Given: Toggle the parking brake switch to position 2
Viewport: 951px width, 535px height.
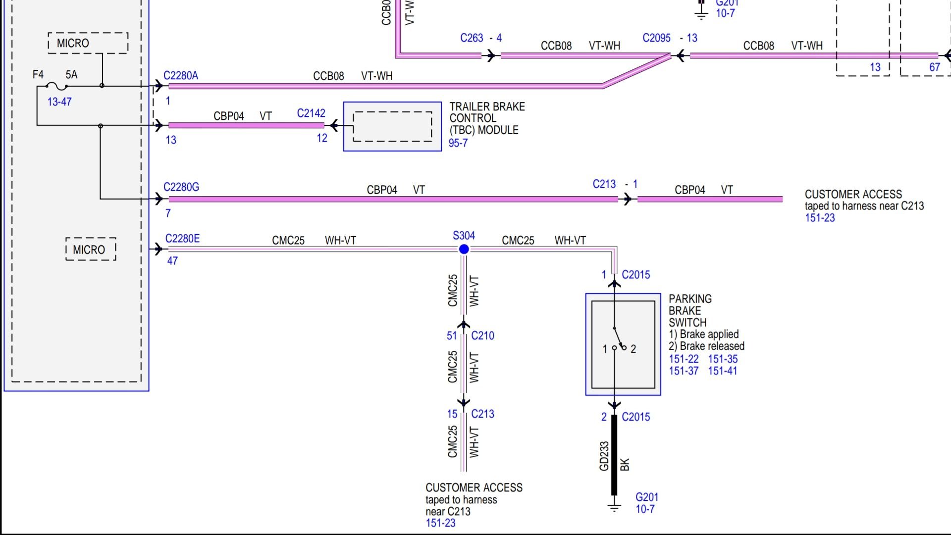Looking at the screenshot, I should [624, 349].
